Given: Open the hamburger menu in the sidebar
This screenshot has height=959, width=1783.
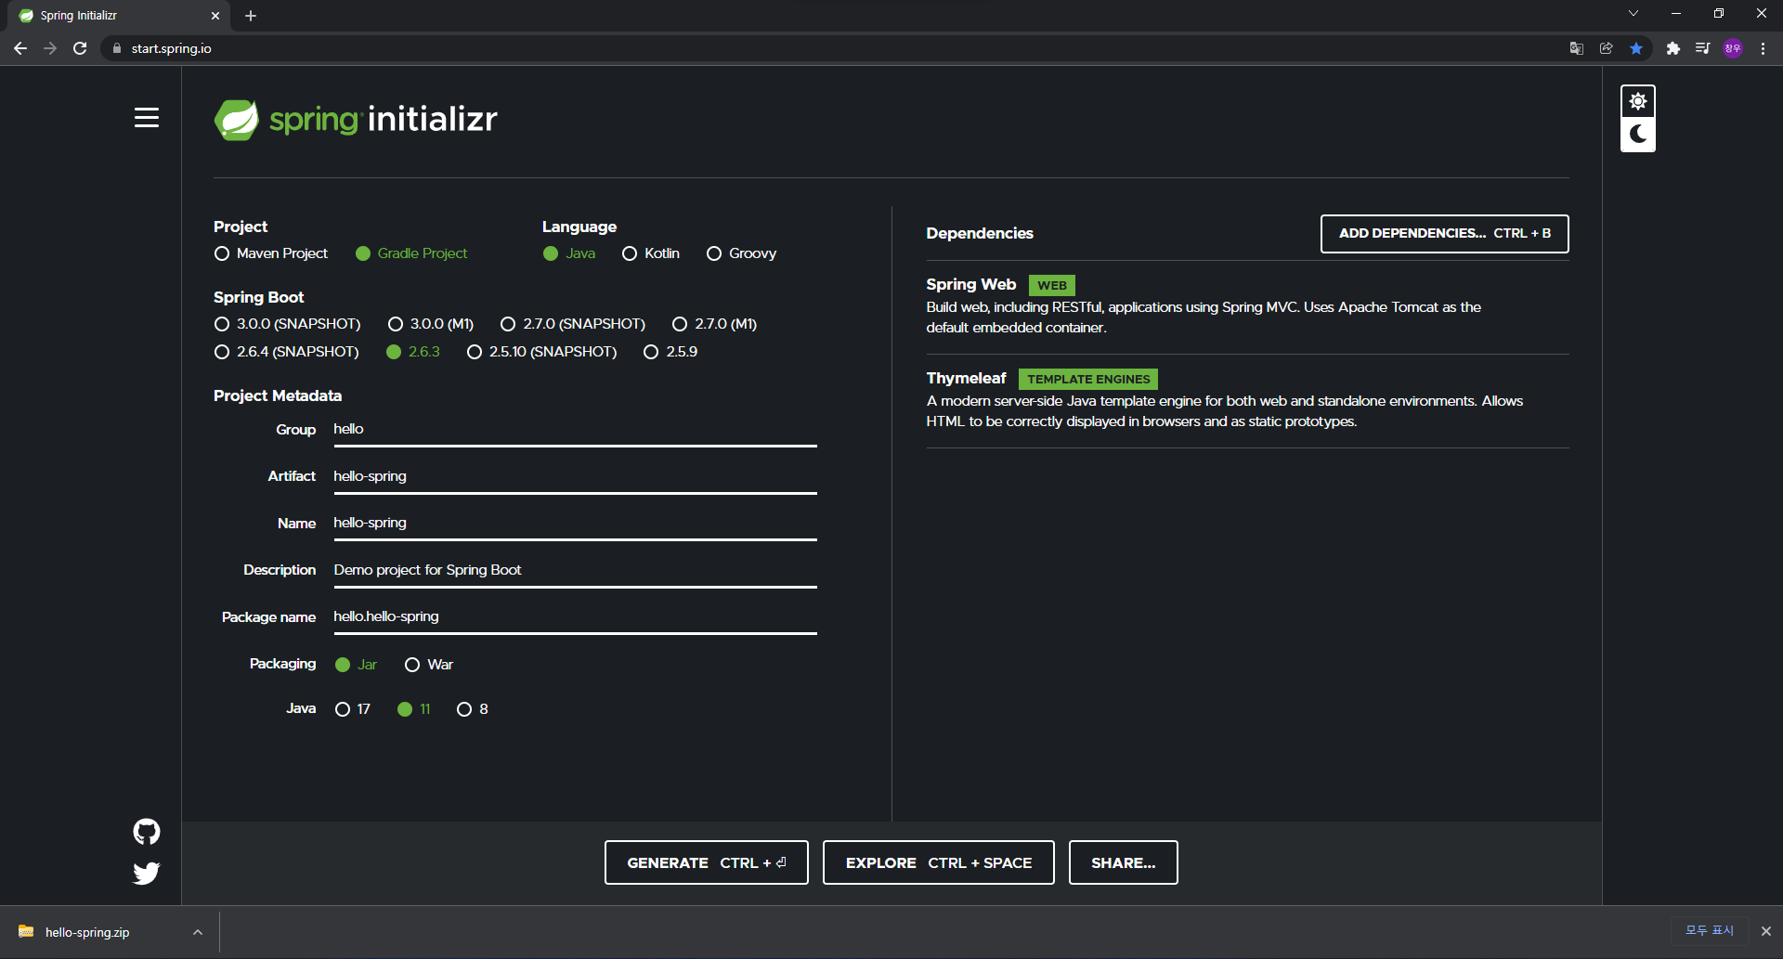Looking at the screenshot, I should pos(147,118).
